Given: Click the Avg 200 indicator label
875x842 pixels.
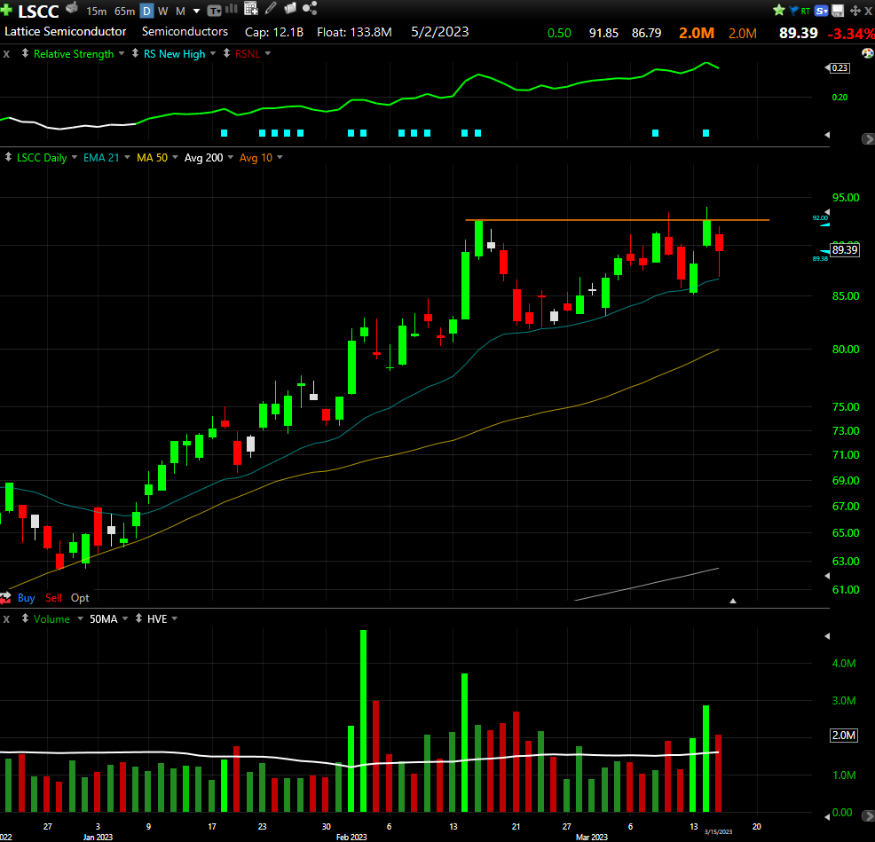Looking at the screenshot, I should tap(204, 158).
